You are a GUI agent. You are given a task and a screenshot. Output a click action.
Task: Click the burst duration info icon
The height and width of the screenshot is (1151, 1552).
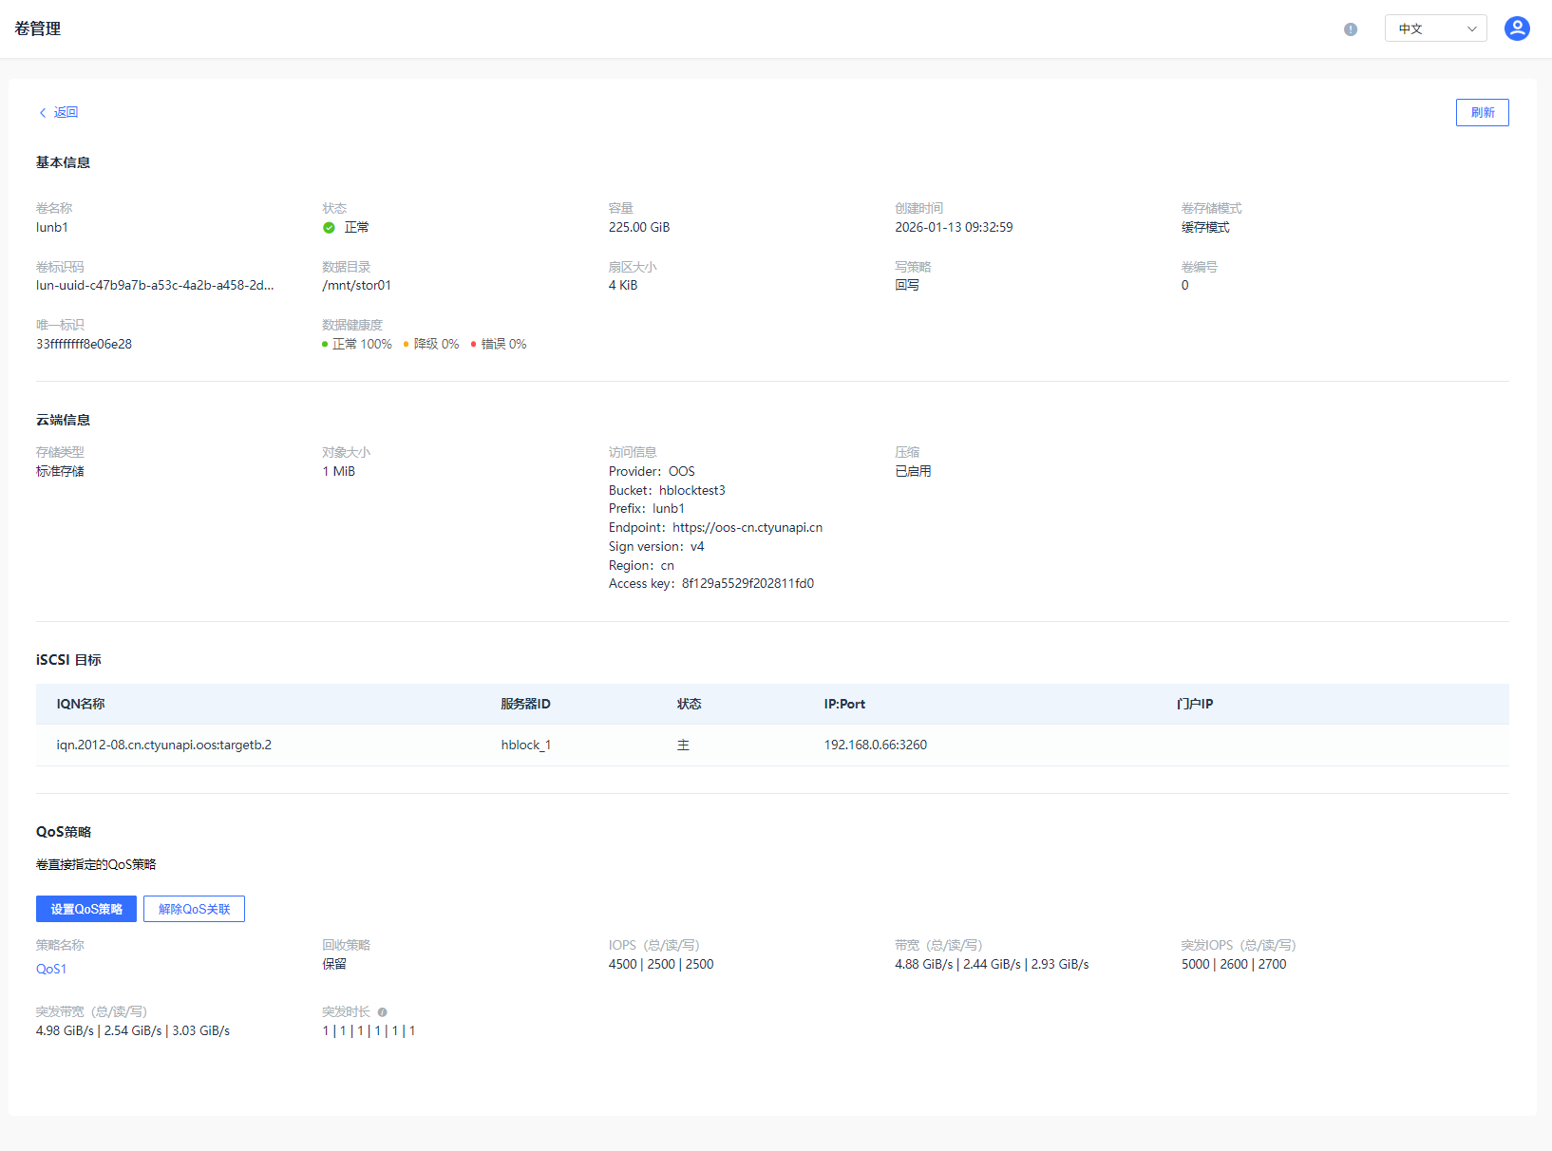(382, 1012)
